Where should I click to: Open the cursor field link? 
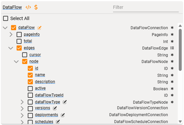(35, 55)
